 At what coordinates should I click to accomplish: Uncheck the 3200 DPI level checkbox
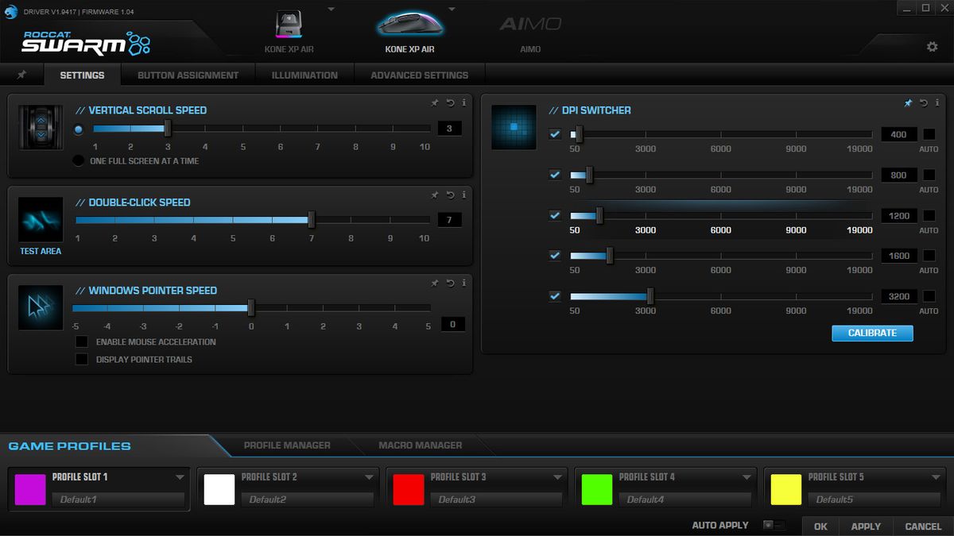click(555, 296)
